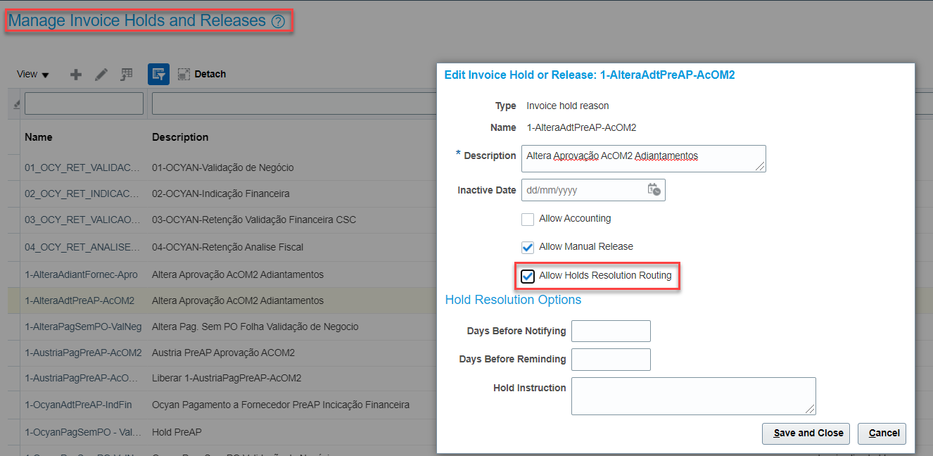Click description Austria PreAP Aprovação ACOM2

[x=223, y=353]
